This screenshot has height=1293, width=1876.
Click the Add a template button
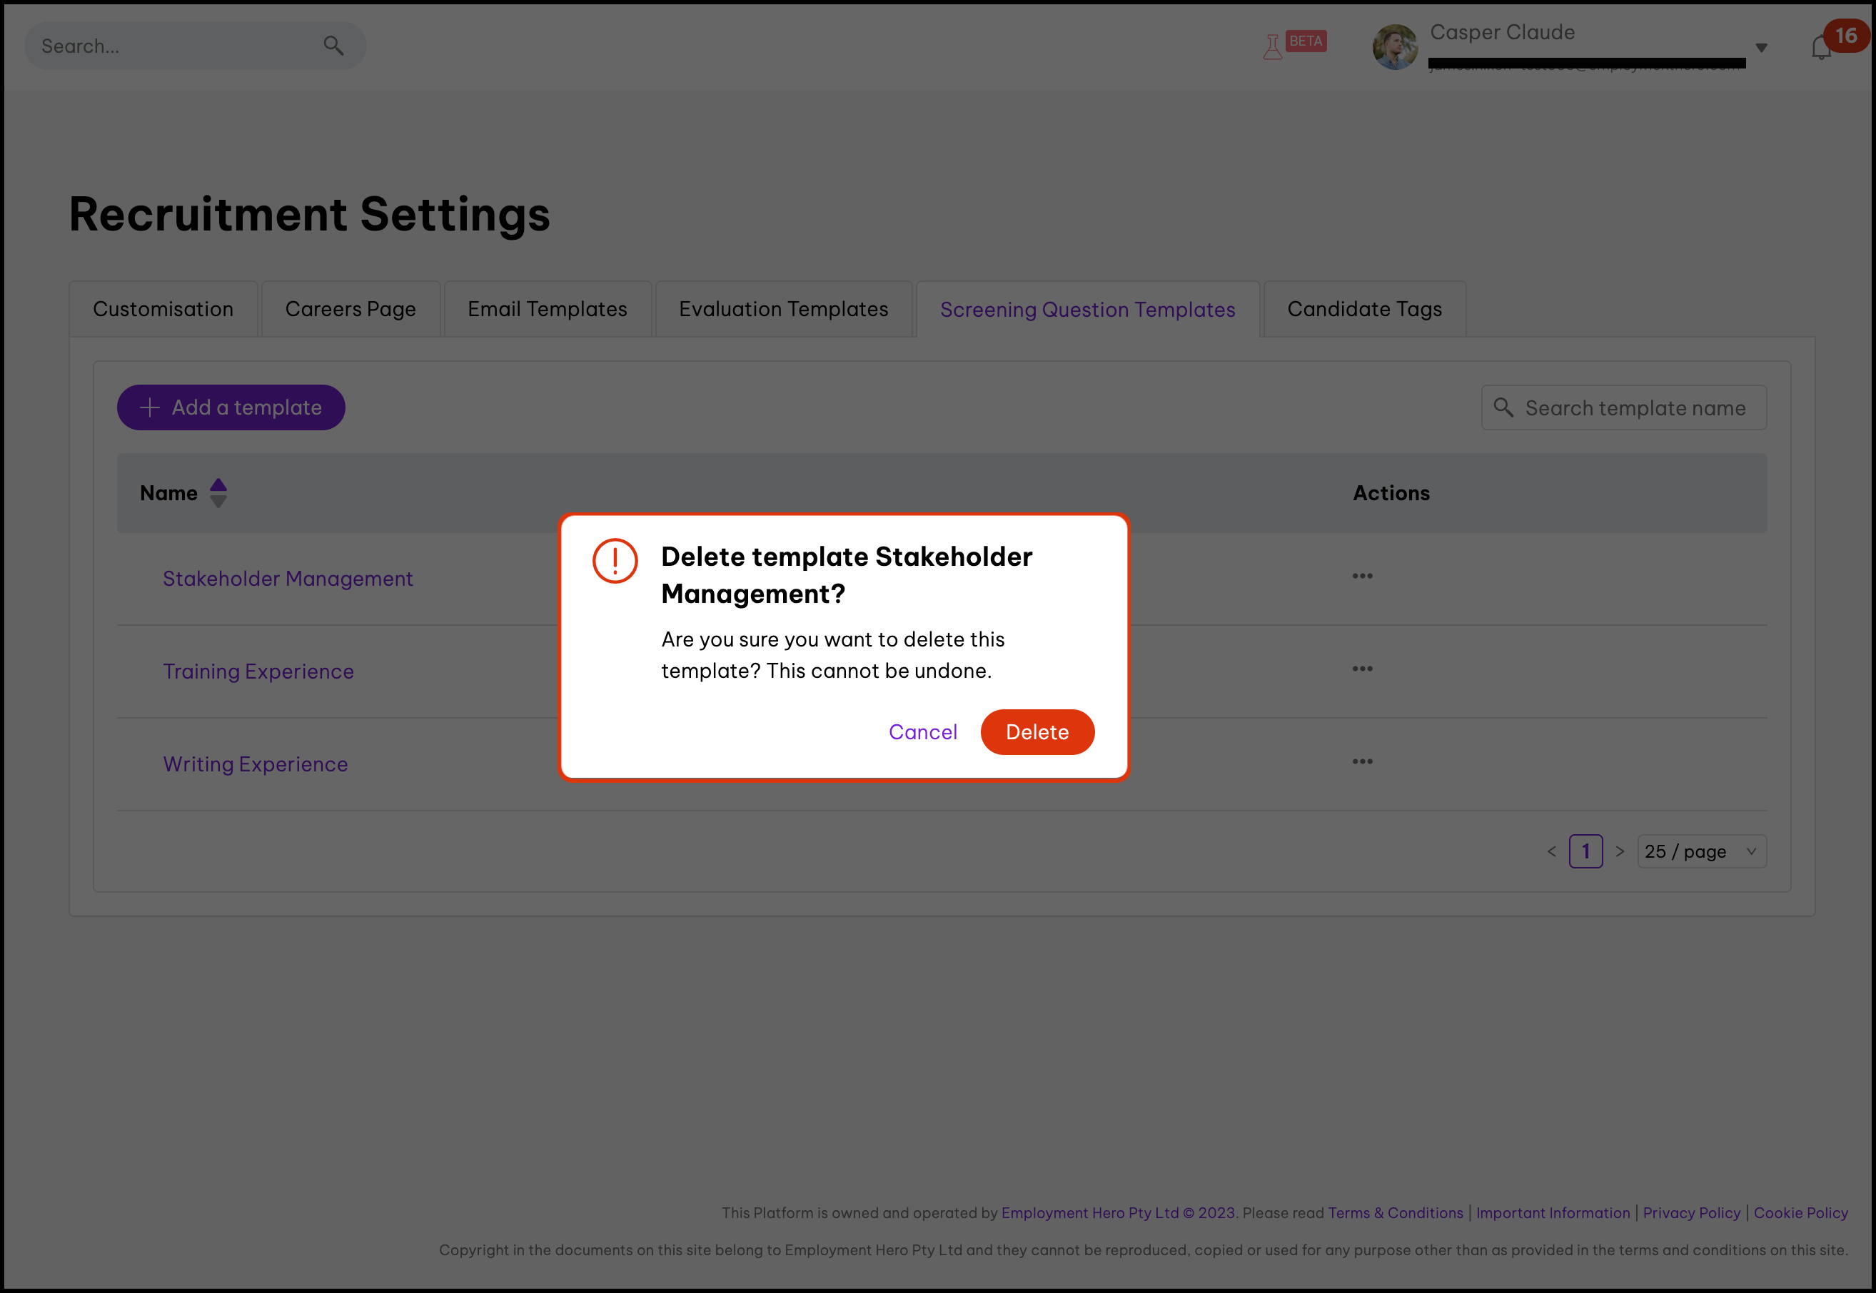click(231, 407)
